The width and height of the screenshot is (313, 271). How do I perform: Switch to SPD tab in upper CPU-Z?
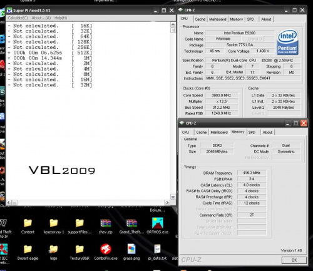[x=250, y=19]
